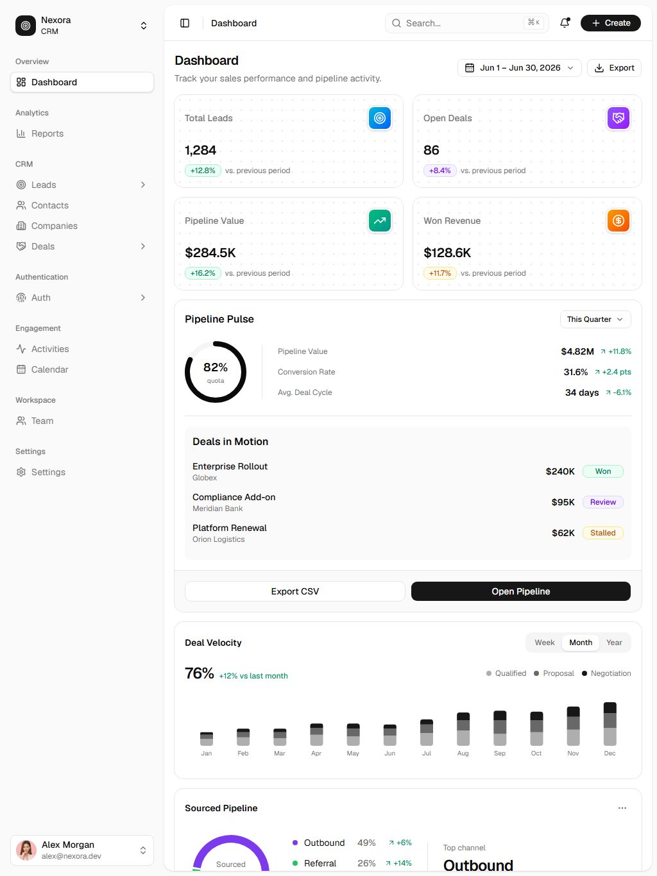Focus the Search field
Image resolution: width=657 pixels, height=876 pixels.
pos(467,23)
